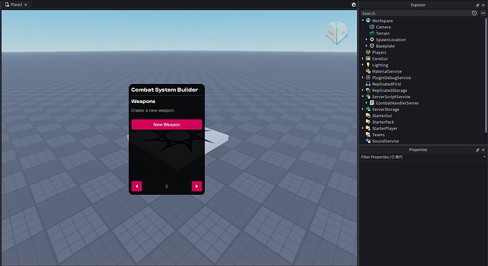Click the view orientation cube gizmo
The width and height of the screenshot is (488, 266).
tap(337, 33)
